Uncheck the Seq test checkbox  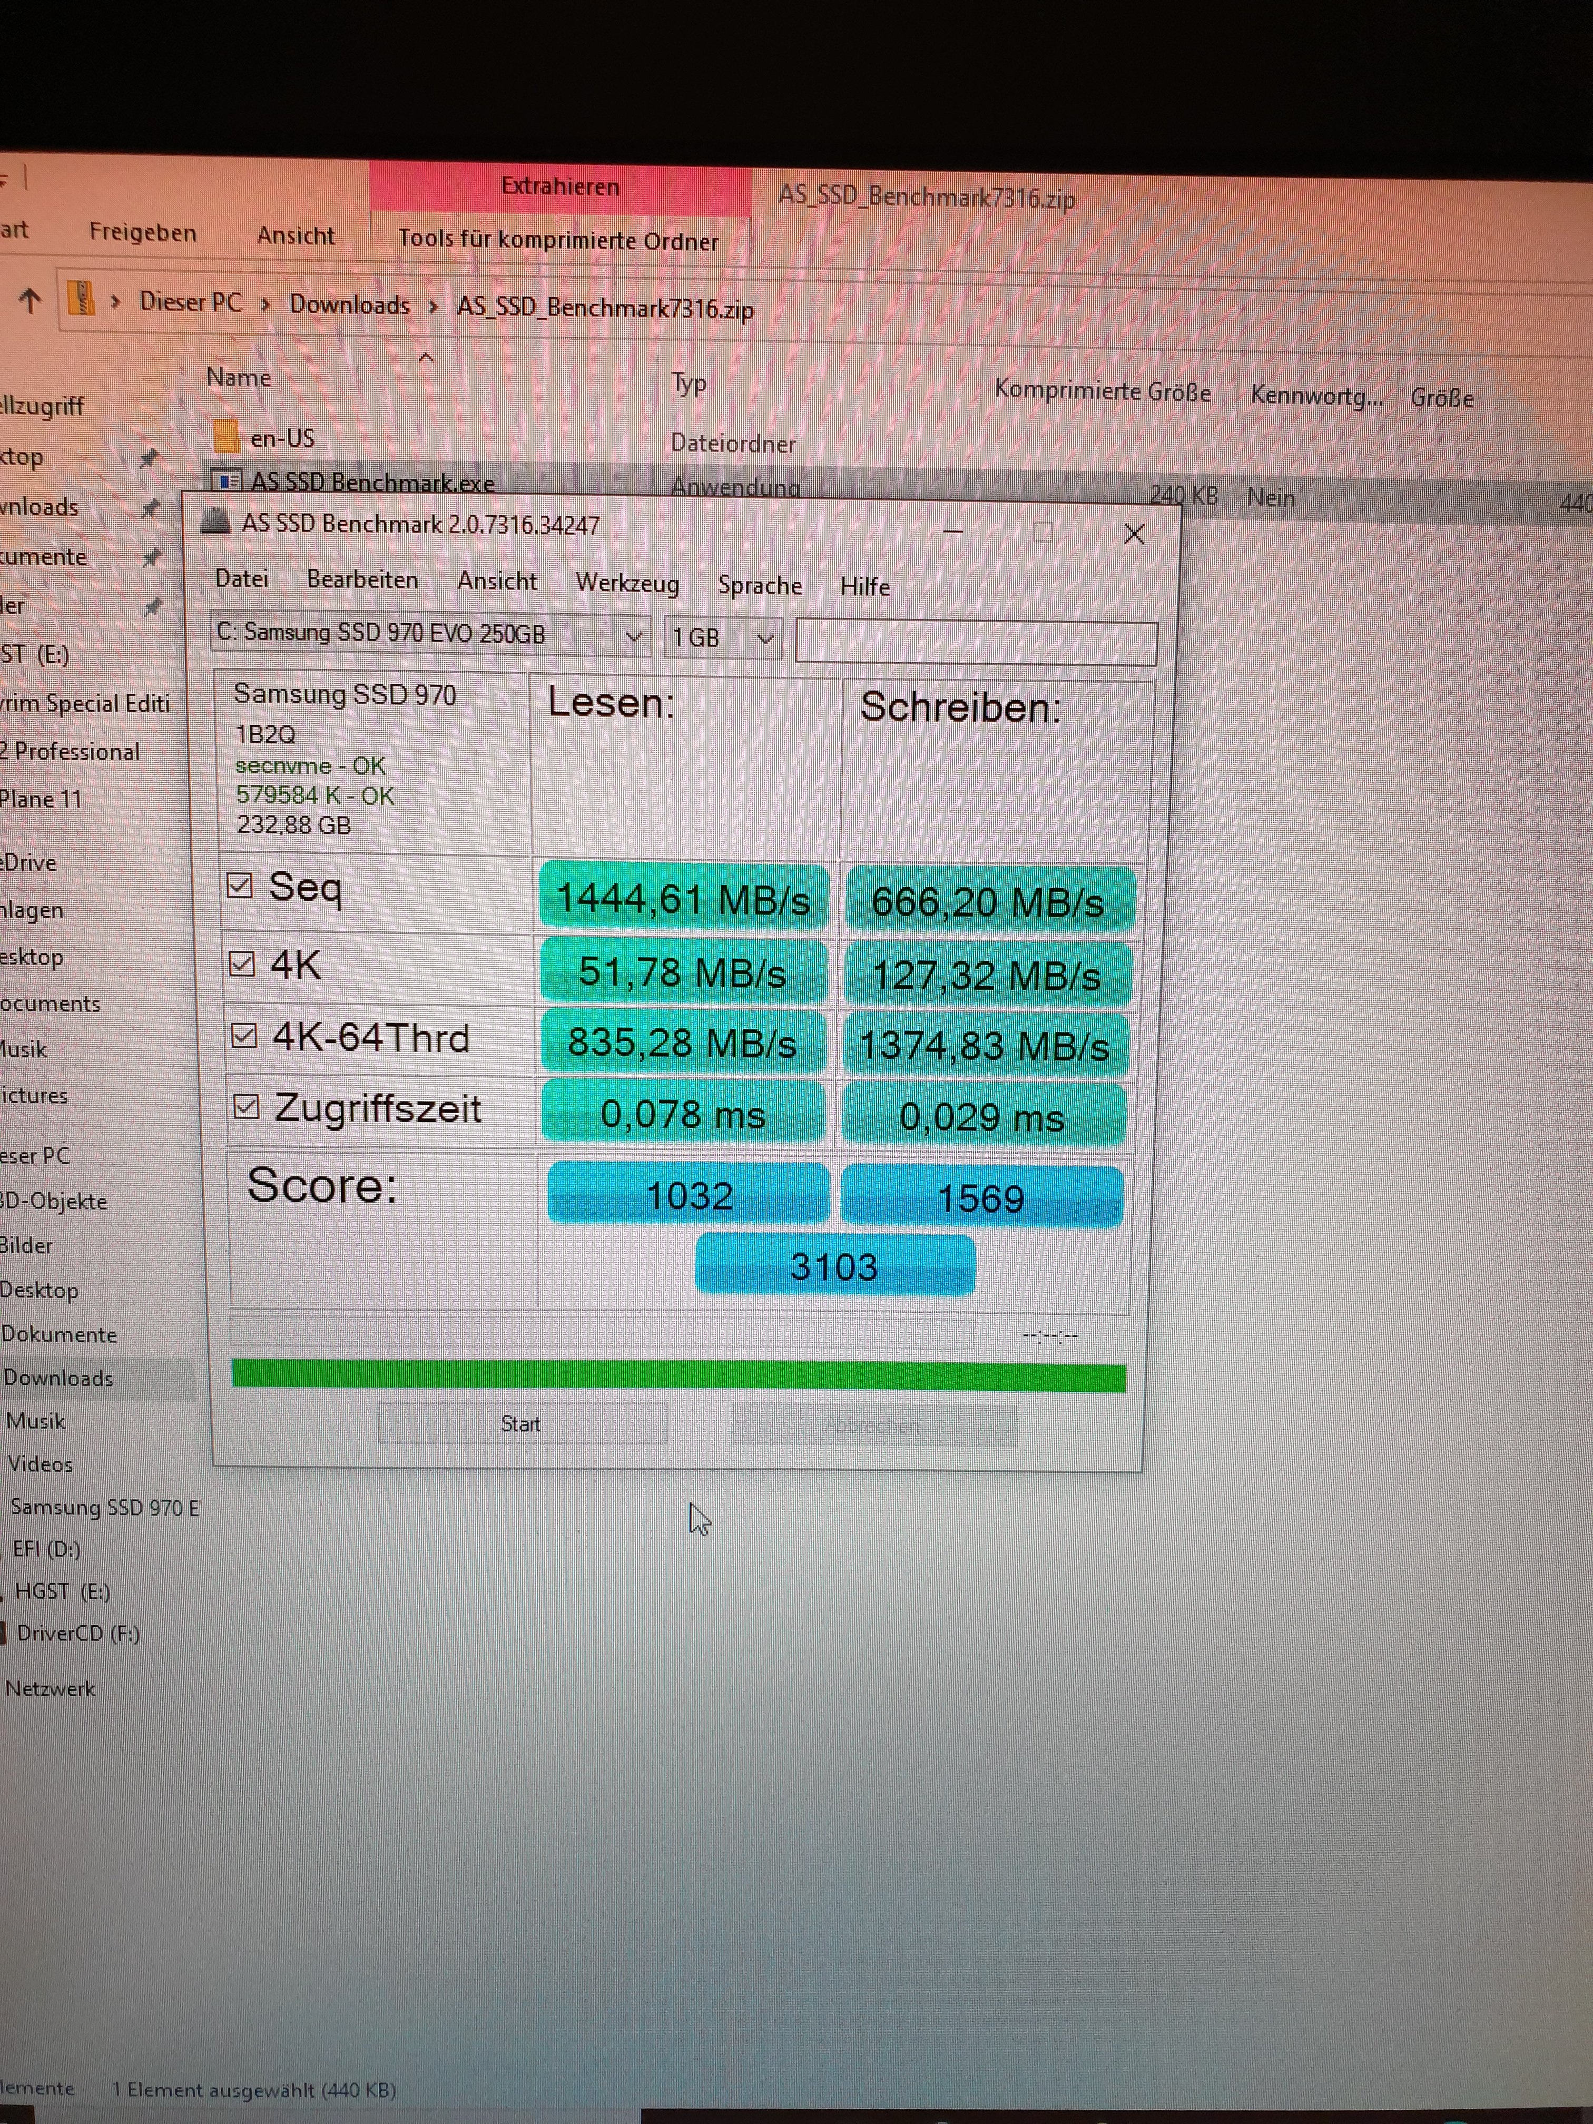click(x=239, y=884)
